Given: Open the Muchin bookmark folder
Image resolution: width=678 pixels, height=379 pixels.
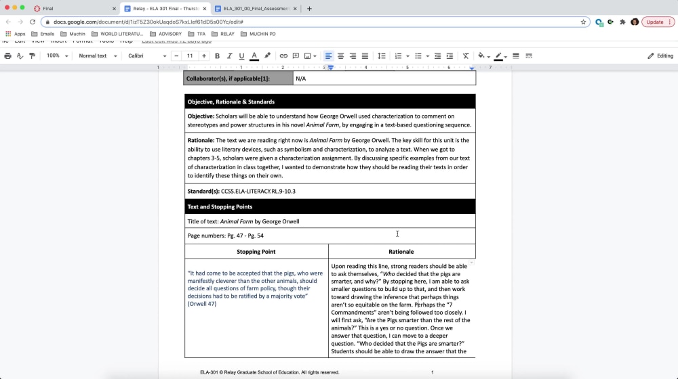Looking at the screenshot, I should click(73, 34).
